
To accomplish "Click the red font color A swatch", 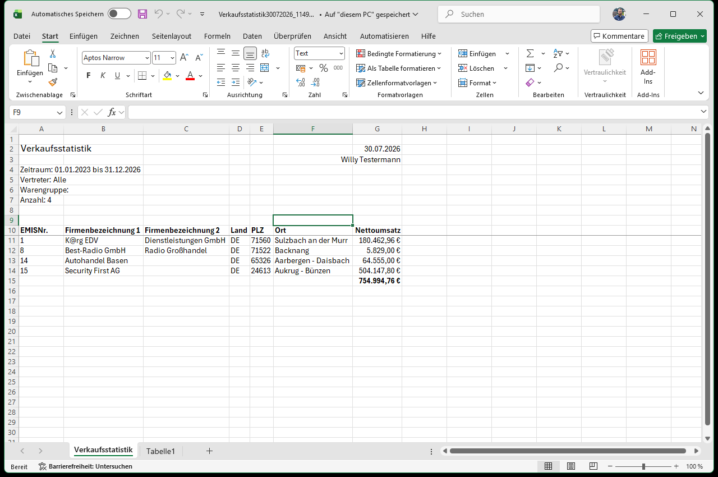I will pos(190,76).
